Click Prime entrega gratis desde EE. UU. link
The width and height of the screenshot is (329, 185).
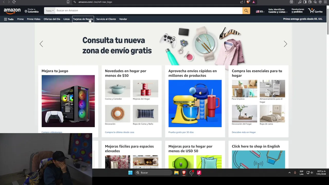click(303, 19)
